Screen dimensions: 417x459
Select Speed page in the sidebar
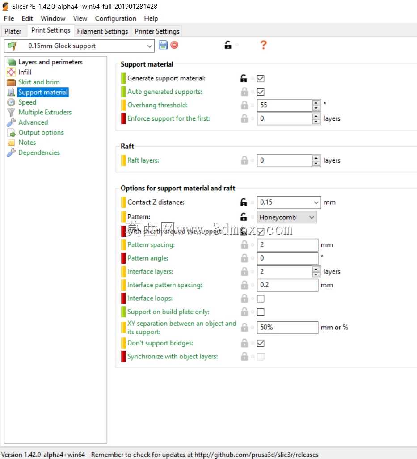[x=27, y=102]
